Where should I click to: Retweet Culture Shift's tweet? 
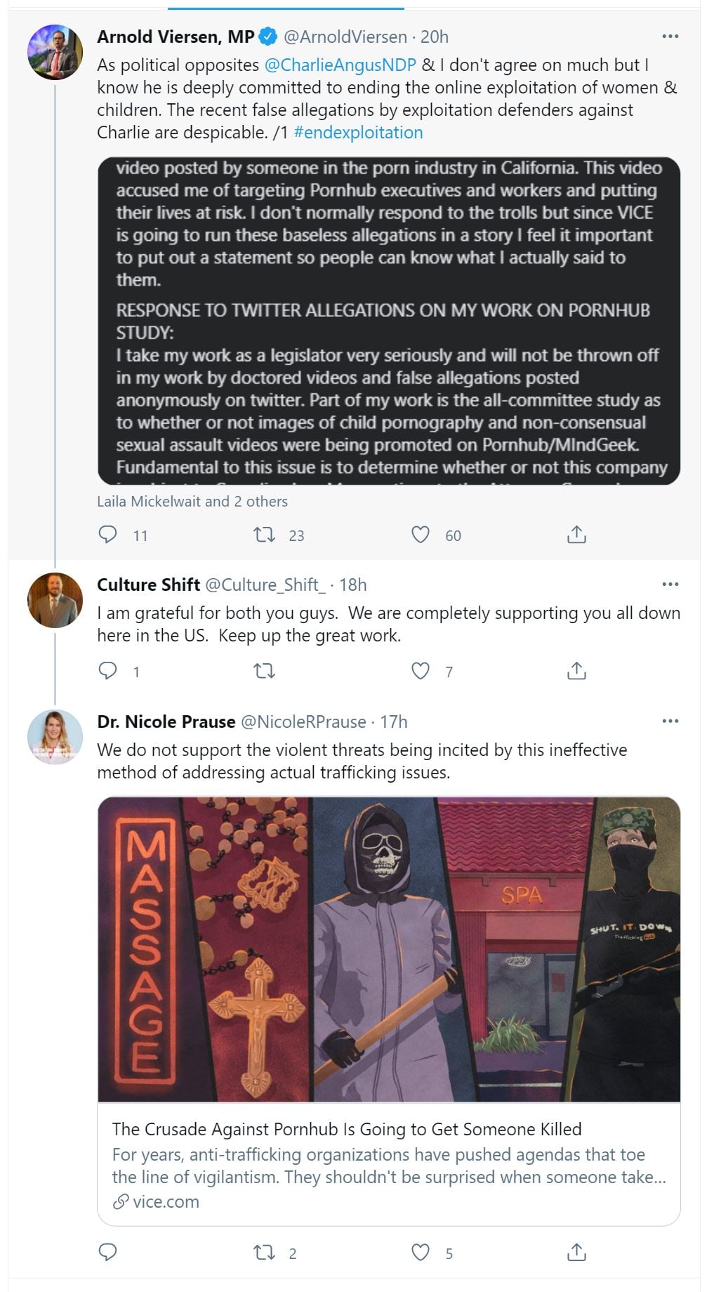coord(264,671)
